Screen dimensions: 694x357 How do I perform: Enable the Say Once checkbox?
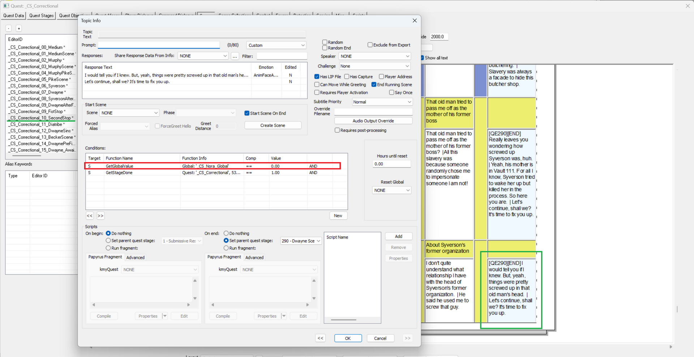point(391,93)
